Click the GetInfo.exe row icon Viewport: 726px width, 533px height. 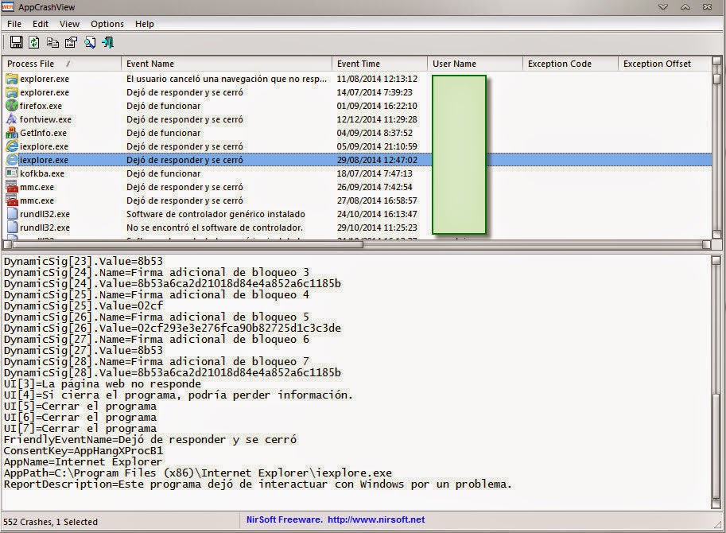(12, 132)
